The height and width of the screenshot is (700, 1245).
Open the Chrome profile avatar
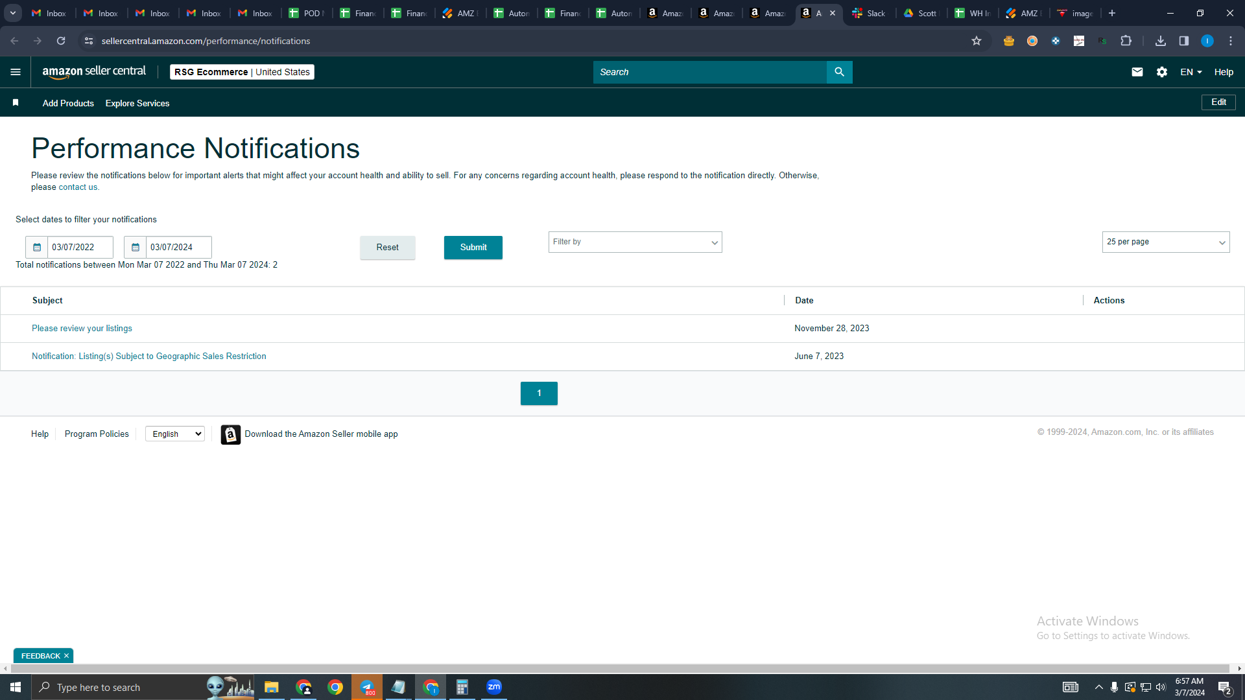click(x=1207, y=41)
